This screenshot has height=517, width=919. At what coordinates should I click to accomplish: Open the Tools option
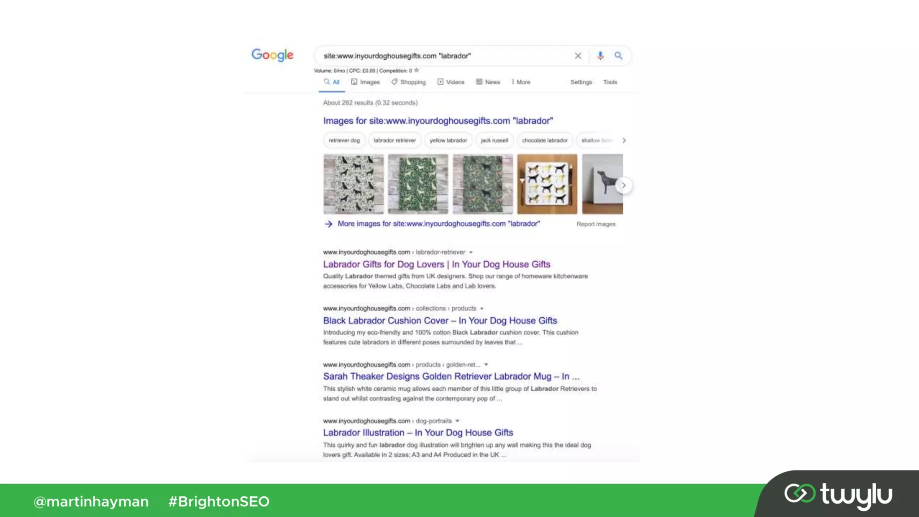[610, 82]
